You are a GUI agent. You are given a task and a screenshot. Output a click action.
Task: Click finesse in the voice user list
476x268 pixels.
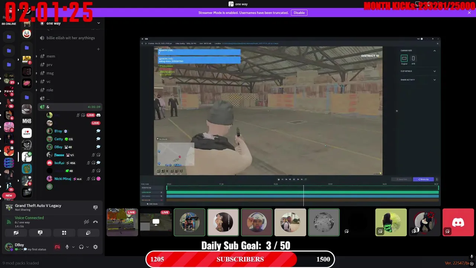click(x=59, y=155)
